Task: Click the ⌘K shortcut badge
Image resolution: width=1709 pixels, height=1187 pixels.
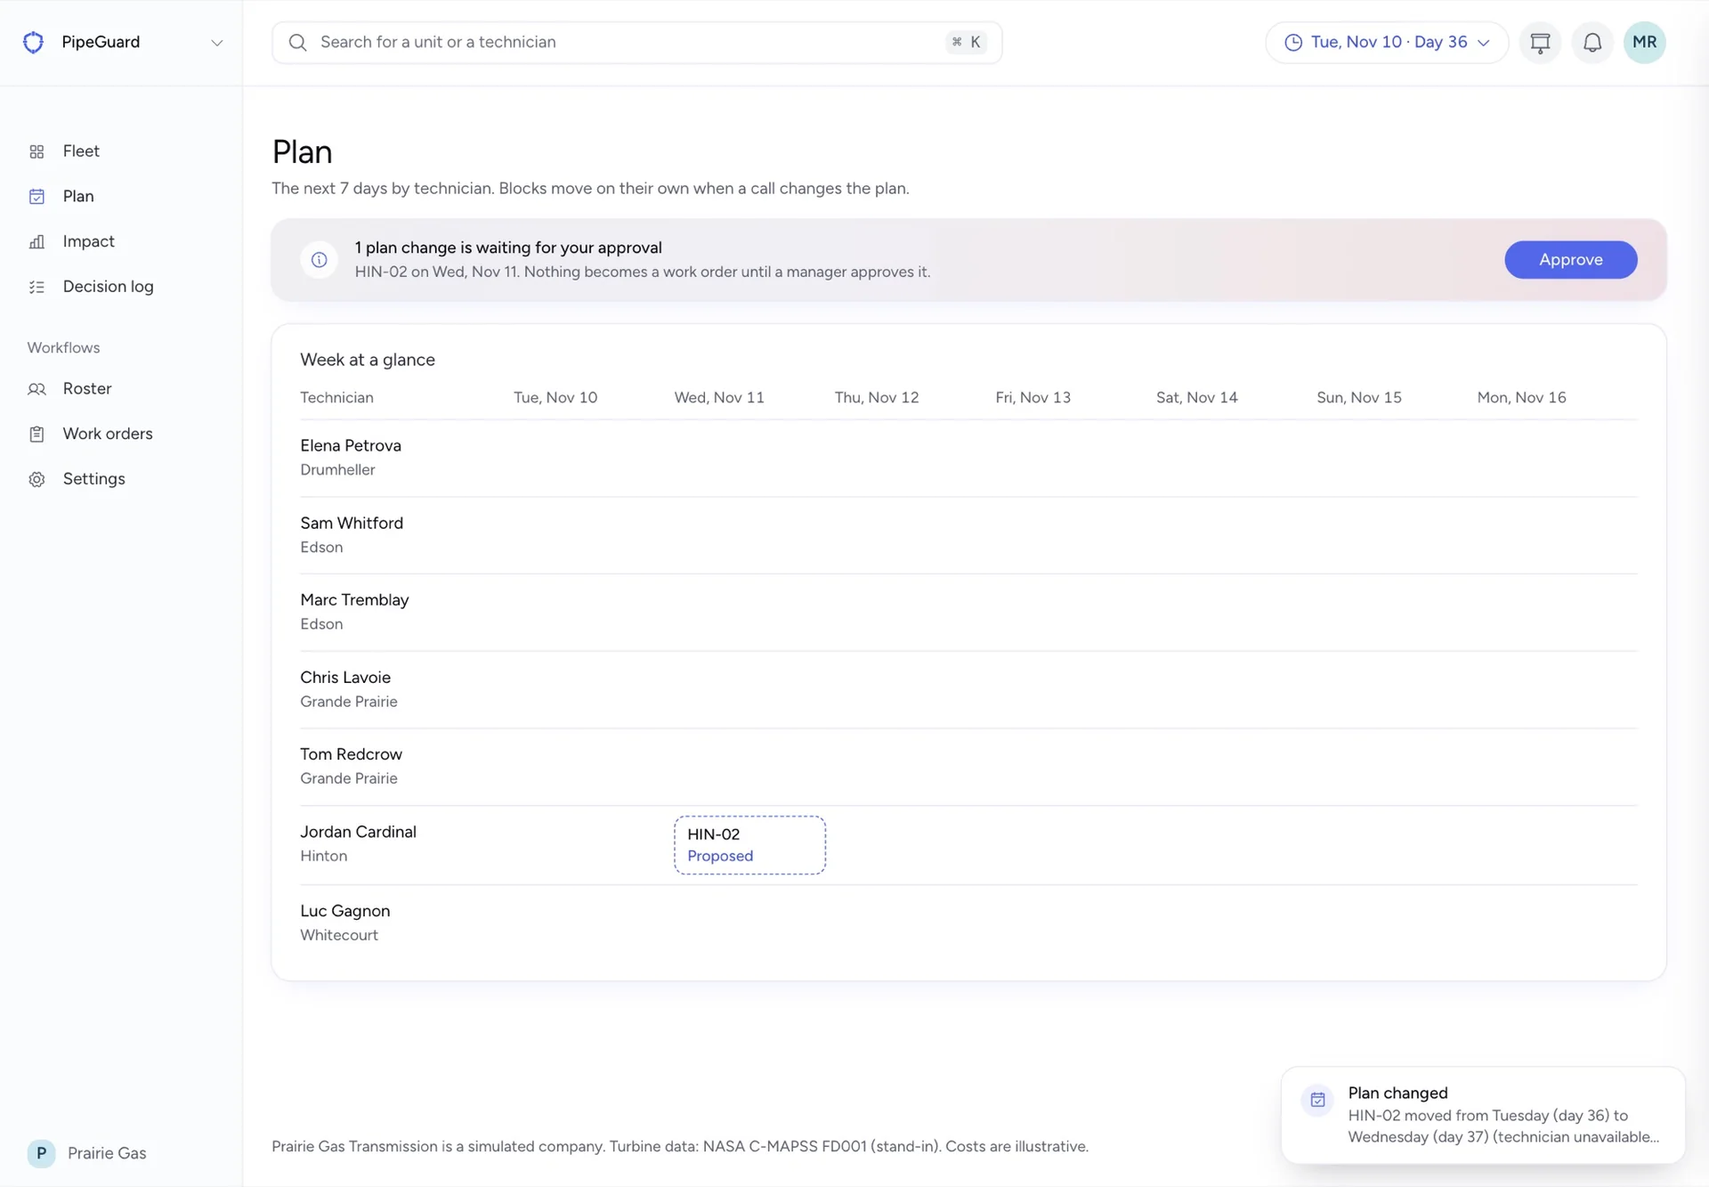Action: [966, 42]
